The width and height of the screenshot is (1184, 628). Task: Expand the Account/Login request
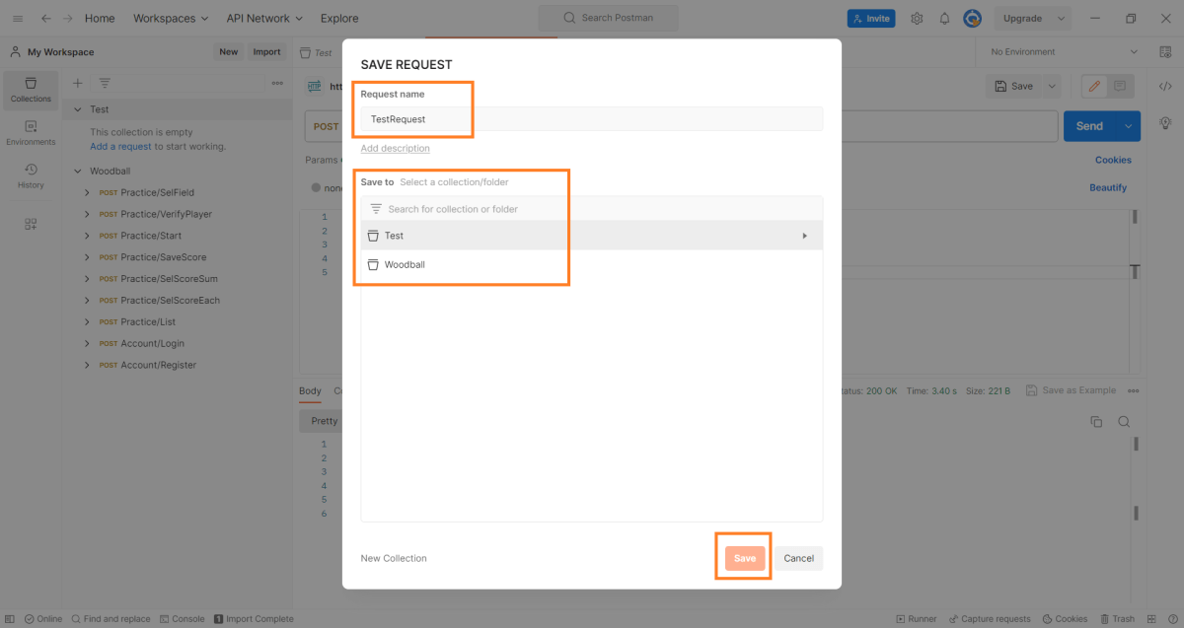tap(87, 344)
